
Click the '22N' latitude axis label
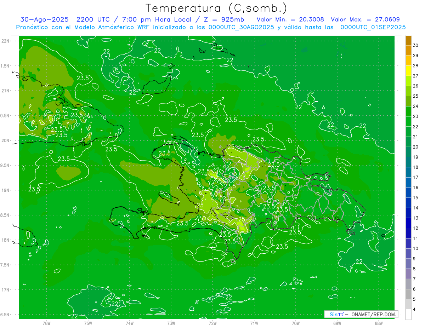(x=5, y=41)
